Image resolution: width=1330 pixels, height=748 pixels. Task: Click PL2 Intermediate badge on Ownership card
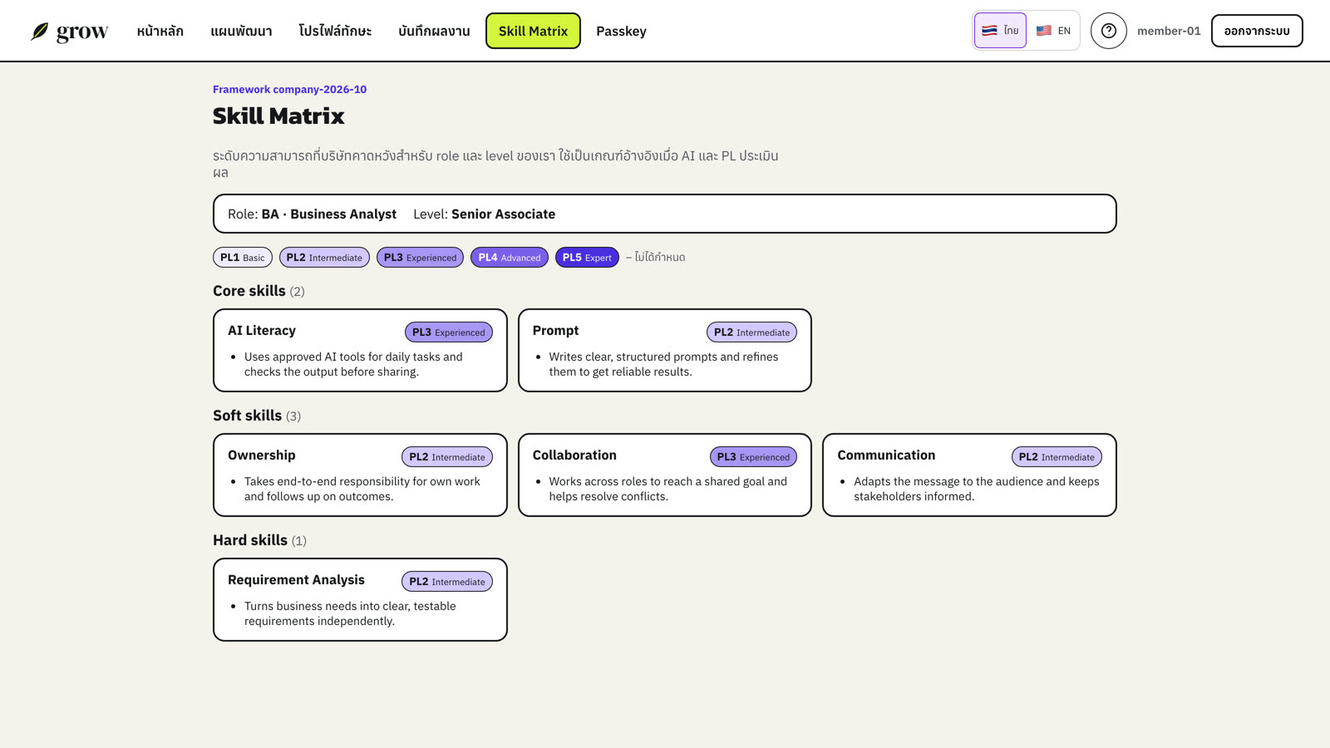coord(447,457)
